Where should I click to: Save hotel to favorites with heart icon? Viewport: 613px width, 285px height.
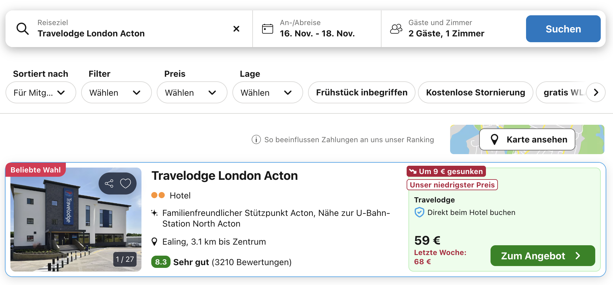coord(126,183)
